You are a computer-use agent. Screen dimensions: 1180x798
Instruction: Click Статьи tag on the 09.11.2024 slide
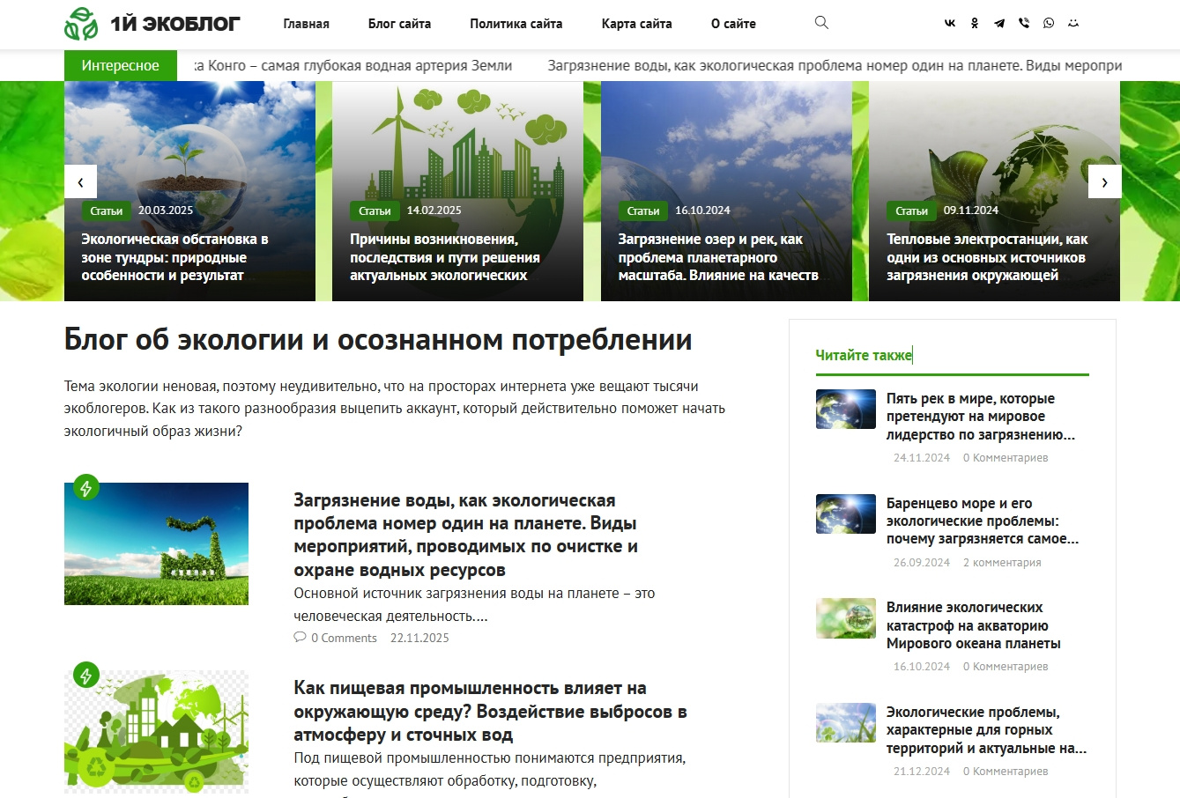tap(911, 211)
